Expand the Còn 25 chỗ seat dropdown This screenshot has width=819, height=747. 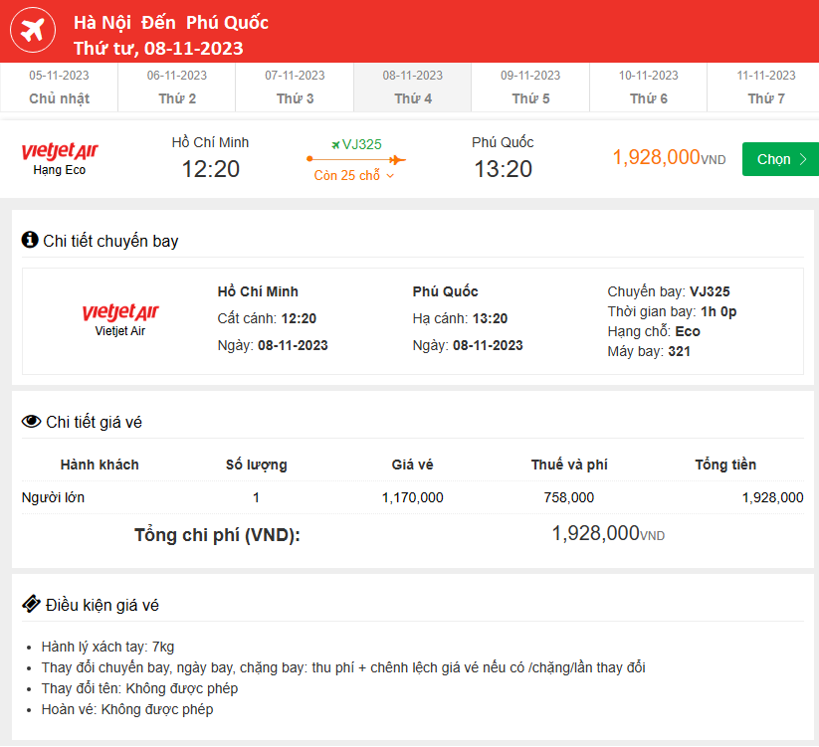click(355, 176)
